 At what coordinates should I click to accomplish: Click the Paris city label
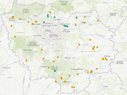[48, 31]
